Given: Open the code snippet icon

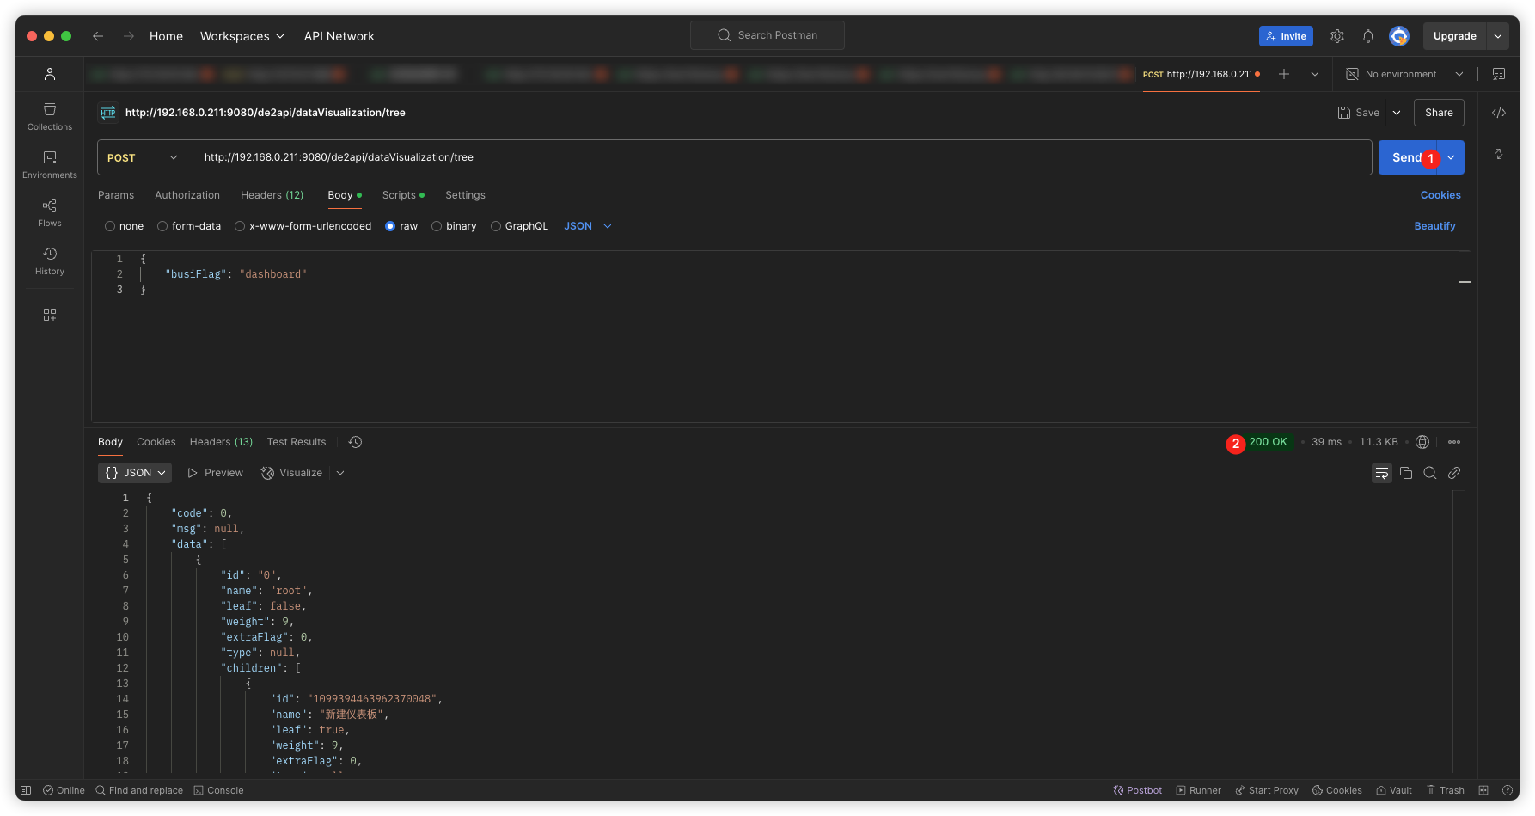Looking at the screenshot, I should pyautogui.click(x=1499, y=113).
